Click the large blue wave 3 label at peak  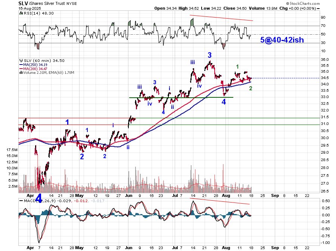209,55
